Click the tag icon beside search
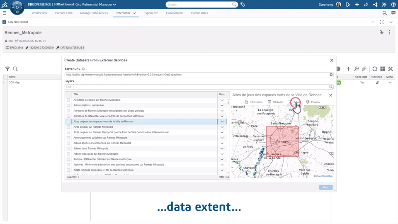Image resolution: width=398 pixels, height=224 pixels. coord(243,5)
